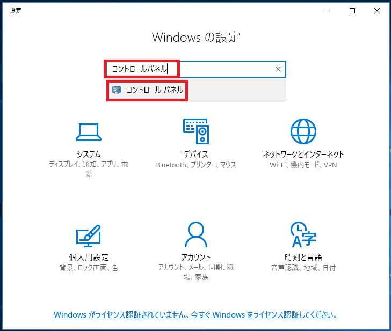The image size is (391, 331).
Task: Click the 個人用設定 heading text
Action: tap(89, 257)
